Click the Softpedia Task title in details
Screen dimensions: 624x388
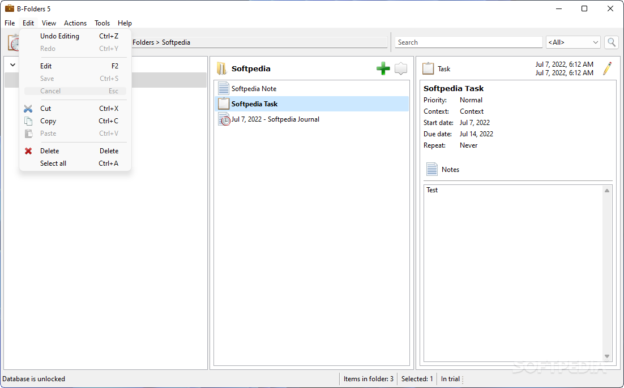453,88
